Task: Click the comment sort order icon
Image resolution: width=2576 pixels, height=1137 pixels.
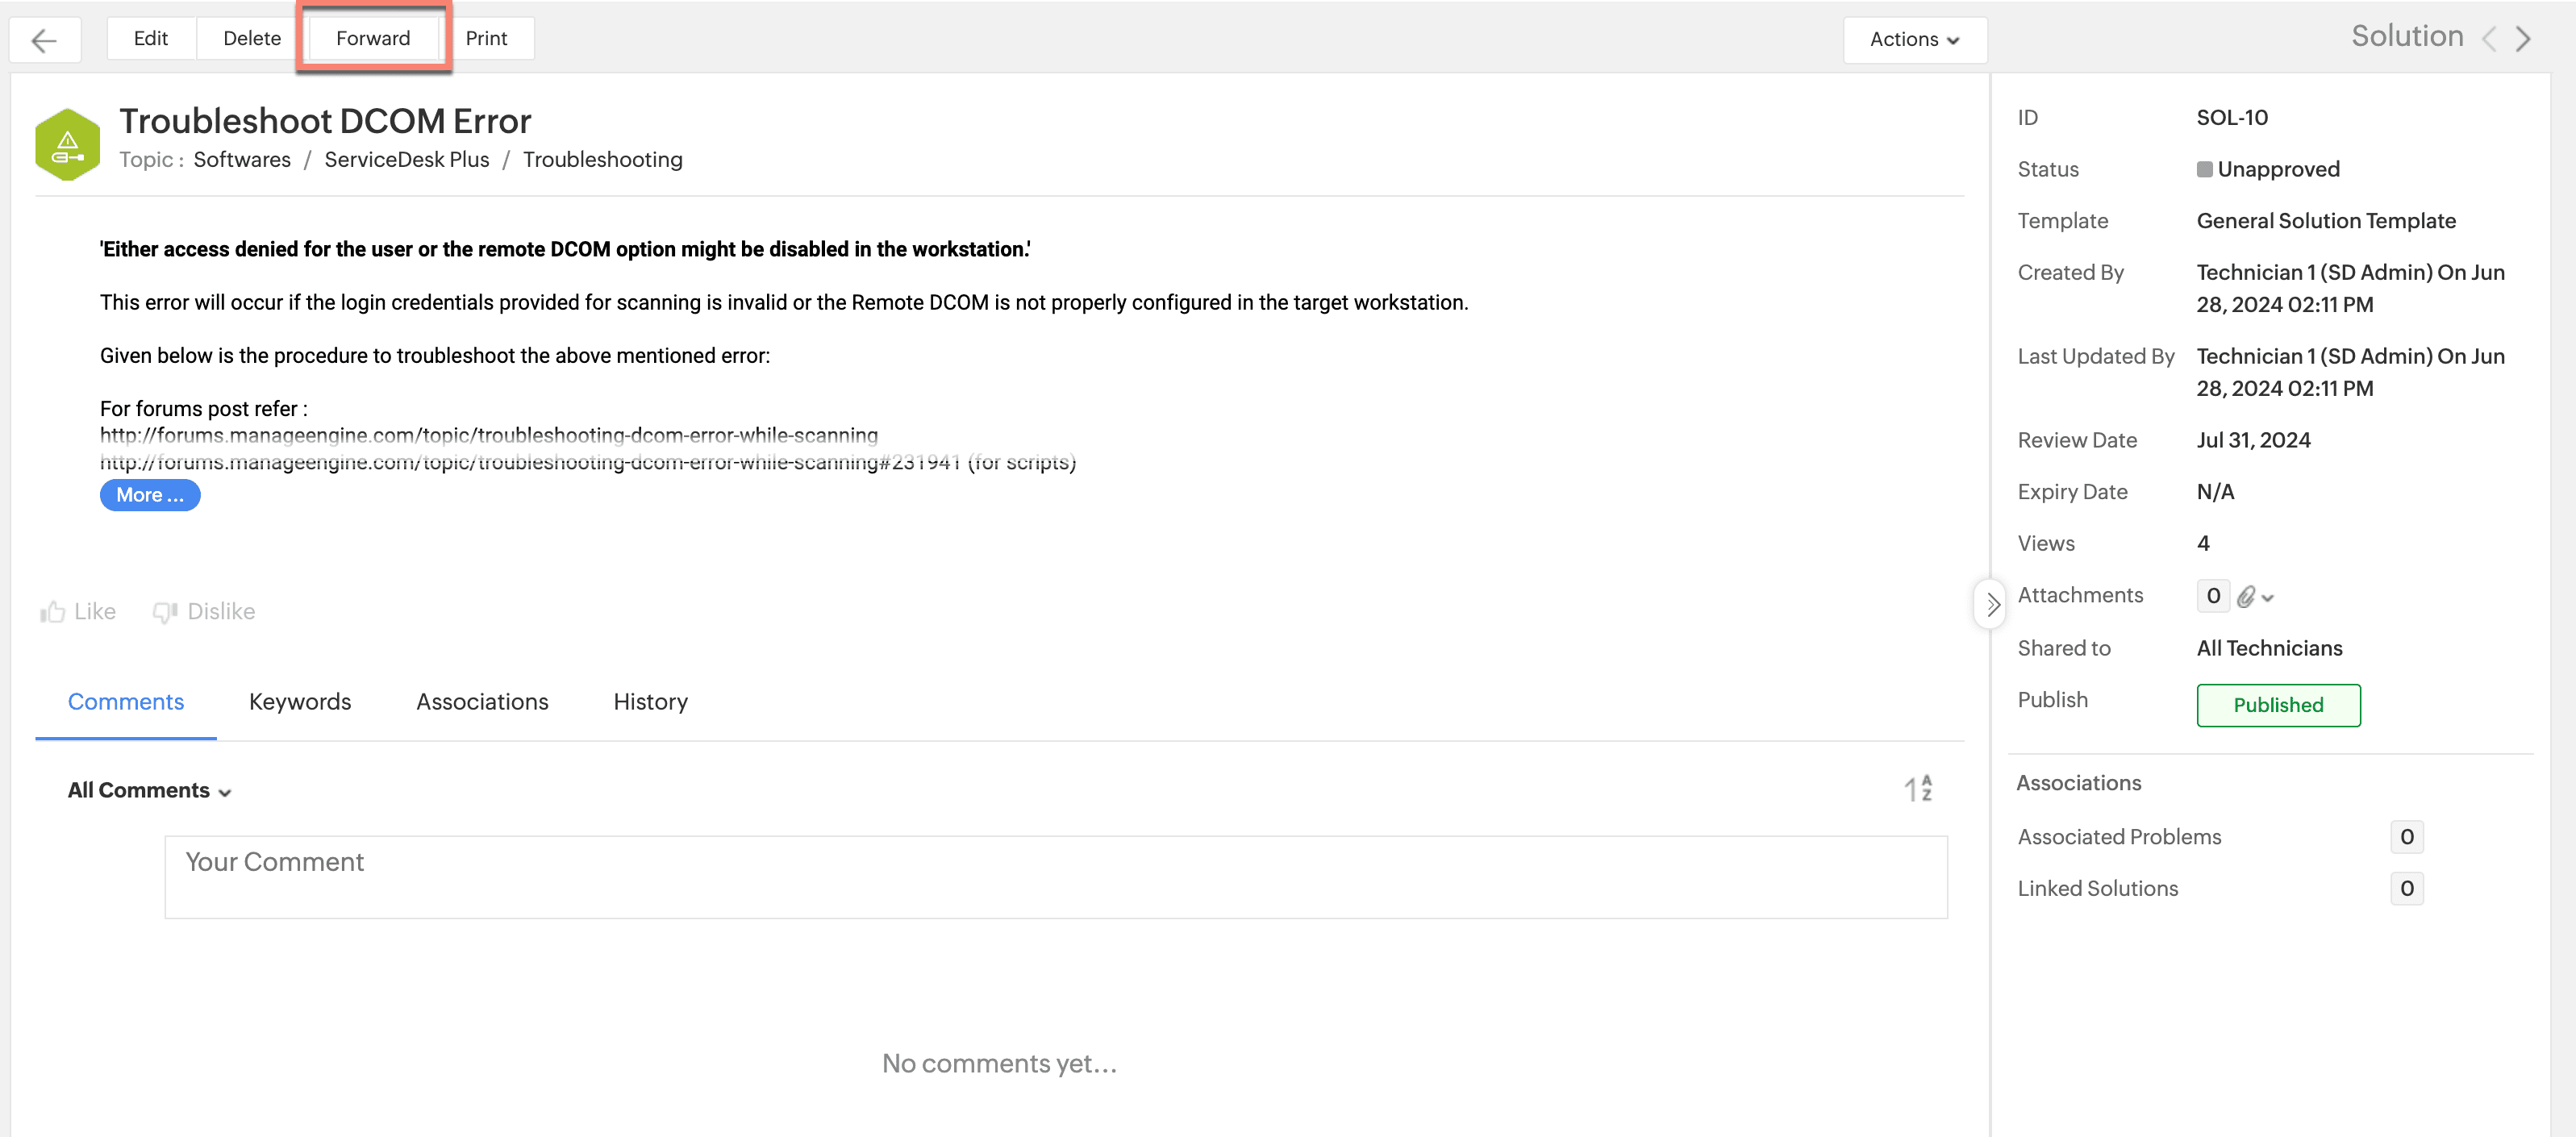Action: click(x=1918, y=789)
